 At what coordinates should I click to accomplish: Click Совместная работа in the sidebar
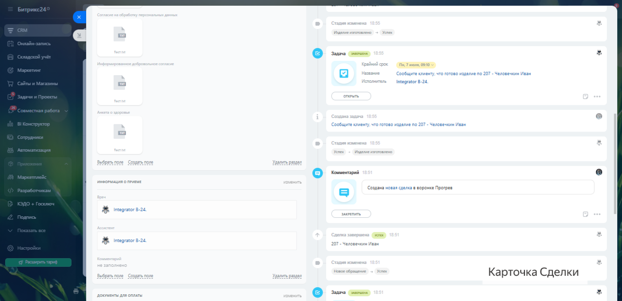click(39, 110)
